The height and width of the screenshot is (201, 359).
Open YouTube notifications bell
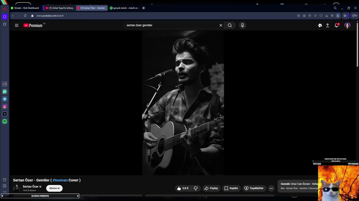click(x=337, y=25)
